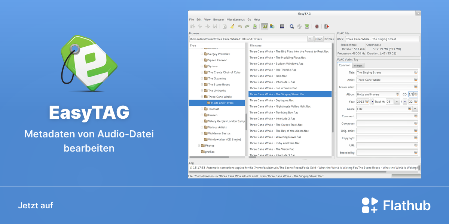Select file 'Three Cane Whale - Fall of Snow.flac'
This screenshot has height=224, width=449.
[290, 88]
